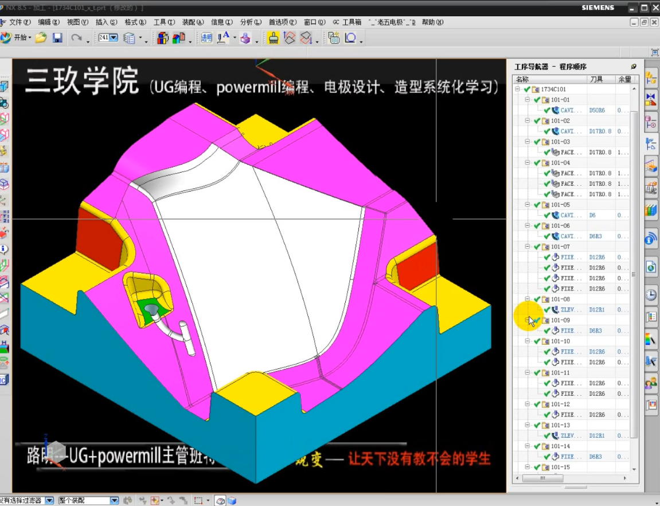This screenshot has height=506, width=660.
Task: Click the green checkmark beside 101-07
Action: [x=537, y=247]
